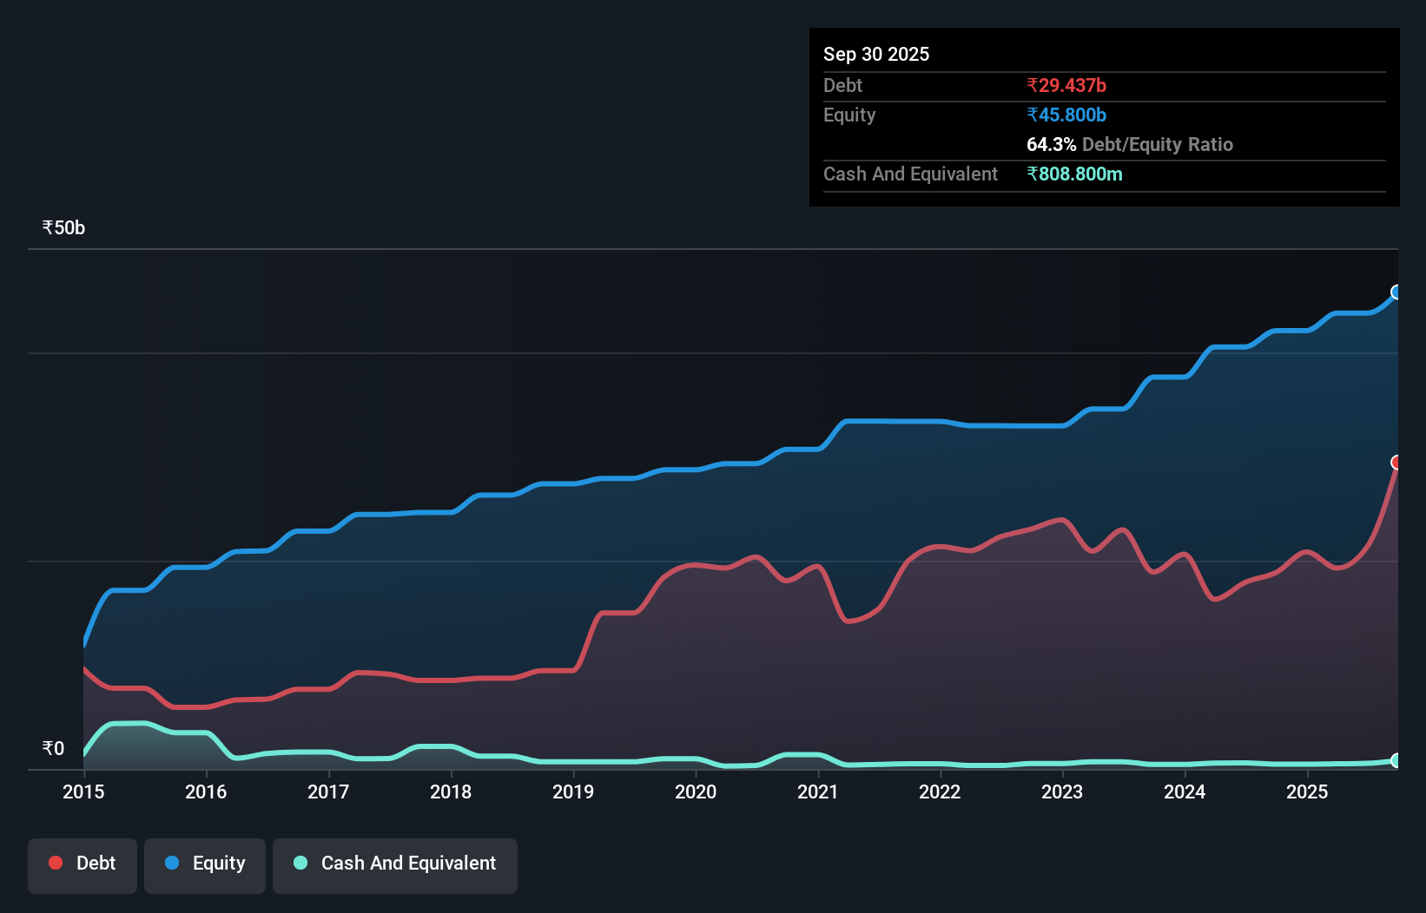Screen dimensions: 1426x913
Task: Click the blue Equity legend dot
Action: coord(170,863)
